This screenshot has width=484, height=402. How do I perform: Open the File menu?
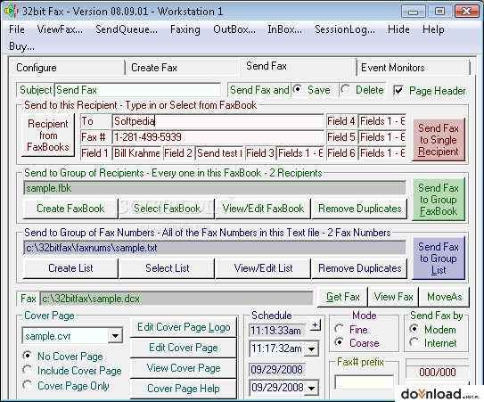click(17, 29)
